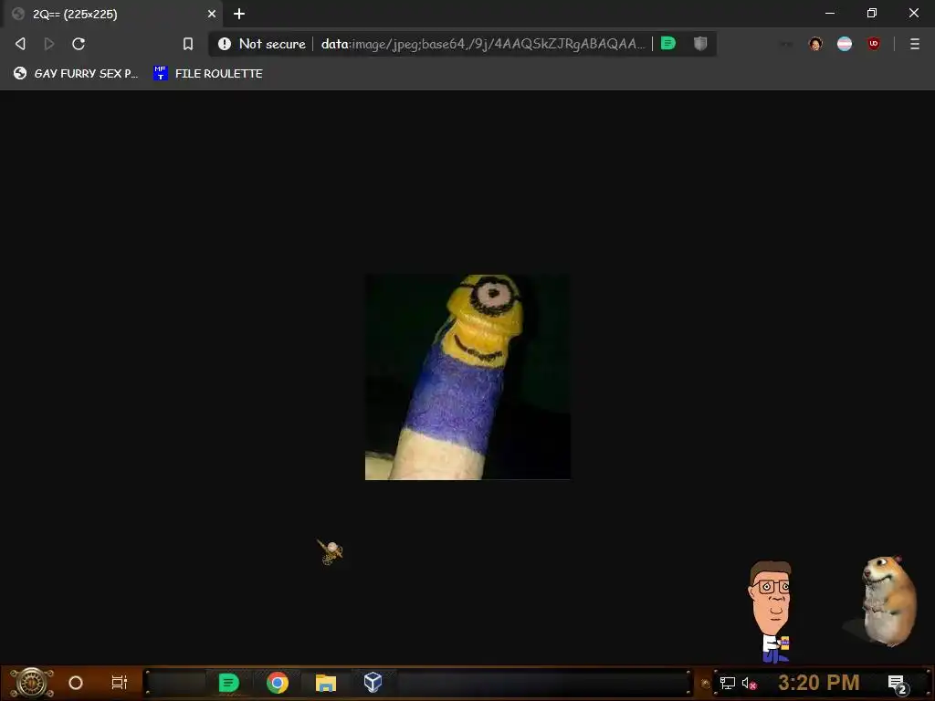
Task: Click the muted volume speaker icon
Action: coord(749,683)
